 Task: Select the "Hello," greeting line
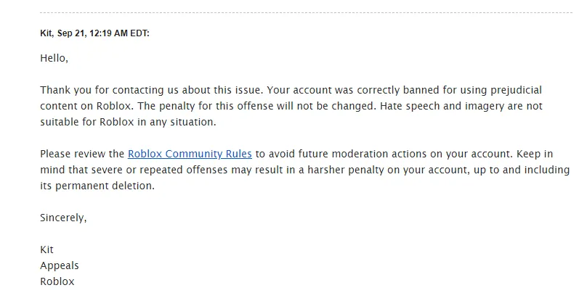click(x=54, y=58)
